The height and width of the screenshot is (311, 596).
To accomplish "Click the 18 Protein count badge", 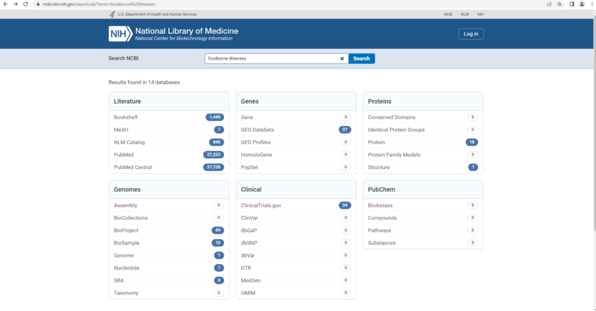I will pos(471,142).
